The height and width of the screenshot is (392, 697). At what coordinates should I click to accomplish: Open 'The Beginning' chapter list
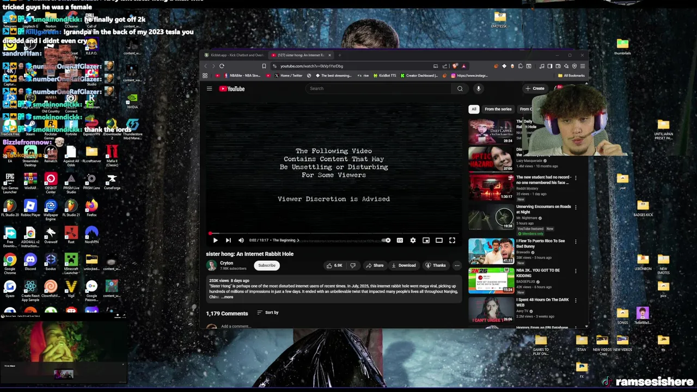pyautogui.click(x=286, y=240)
